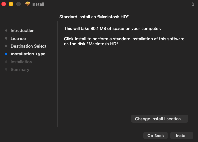Click the grayed-out zoom window button
Viewport: 198px width, 142px height.
point(18,4)
